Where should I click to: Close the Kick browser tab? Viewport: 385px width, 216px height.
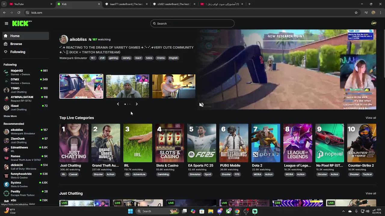coord(99,4)
